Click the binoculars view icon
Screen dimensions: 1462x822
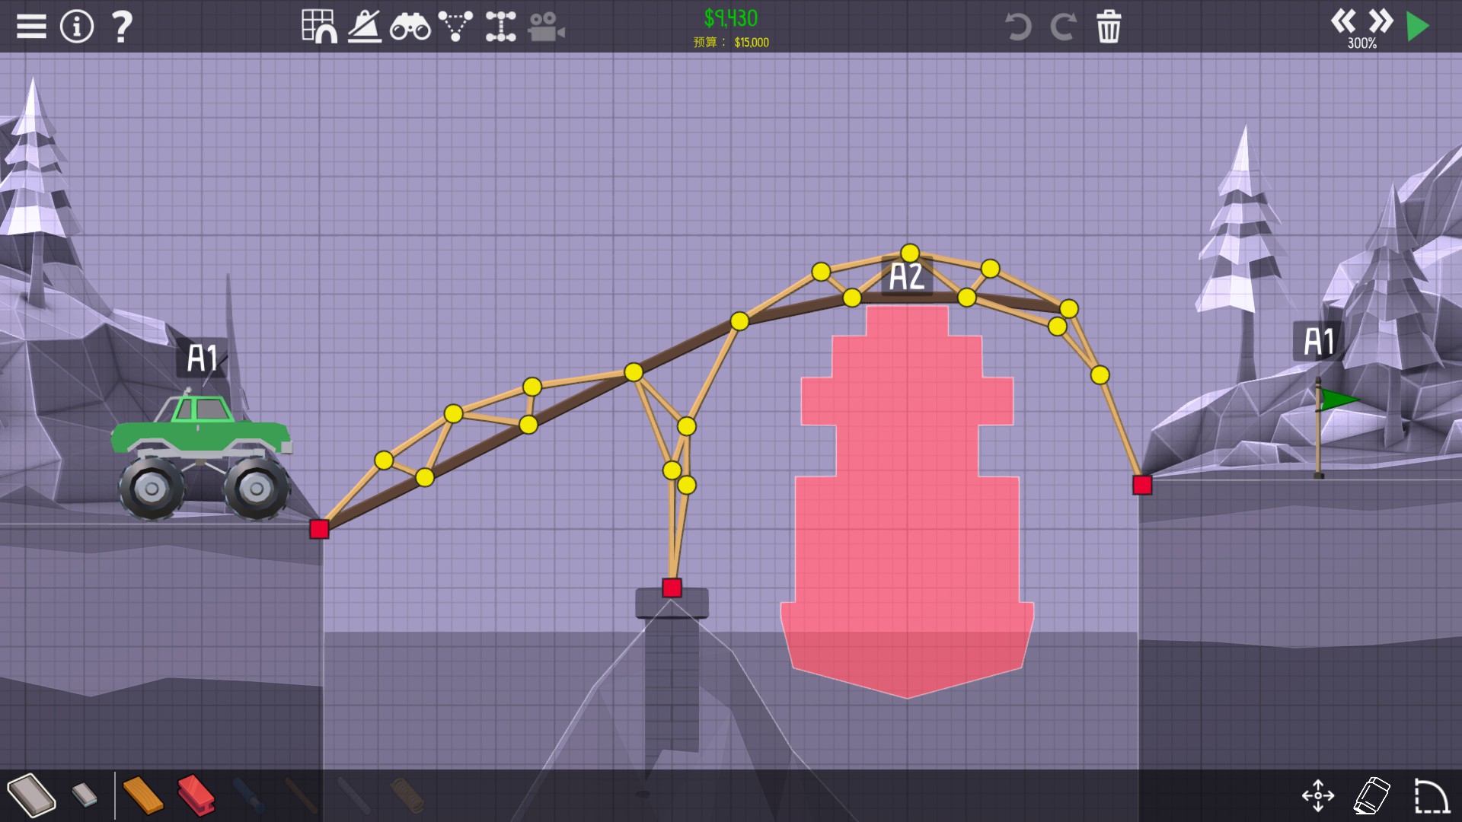(x=410, y=27)
